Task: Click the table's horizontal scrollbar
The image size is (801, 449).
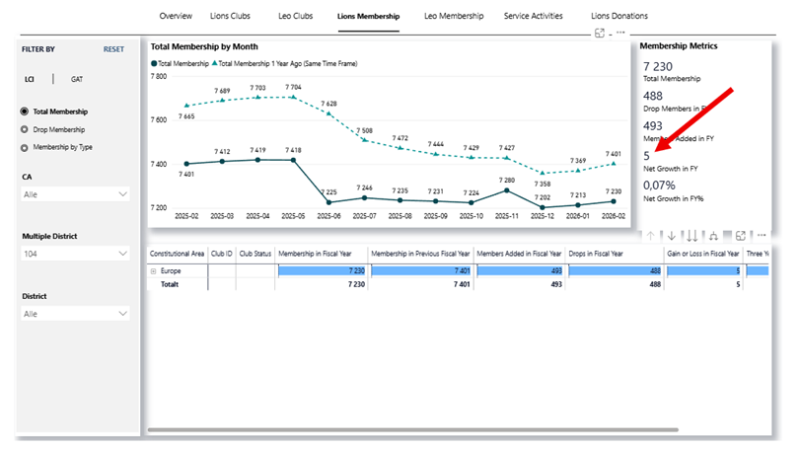Action: (x=414, y=431)
